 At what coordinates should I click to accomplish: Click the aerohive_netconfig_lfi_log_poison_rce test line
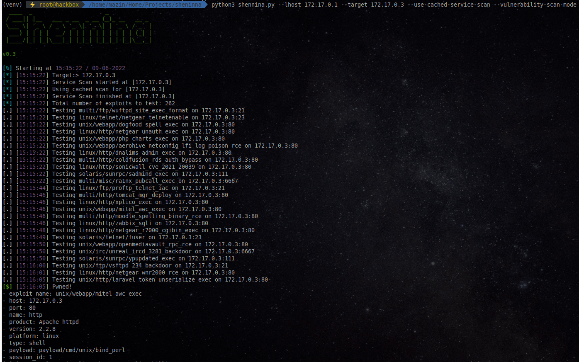pyautogui.click(x=150, y=146)
